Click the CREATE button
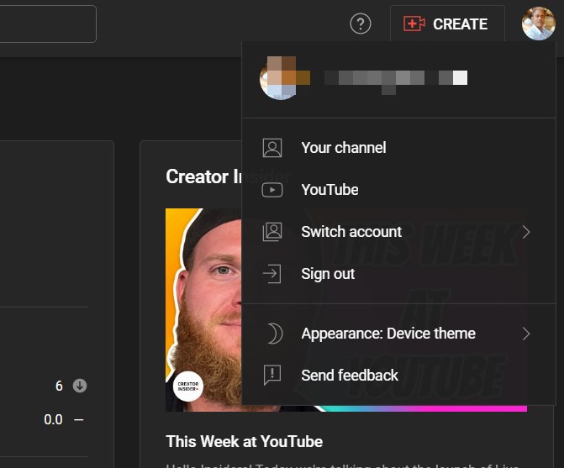The image size is (564, 468). 447,24
